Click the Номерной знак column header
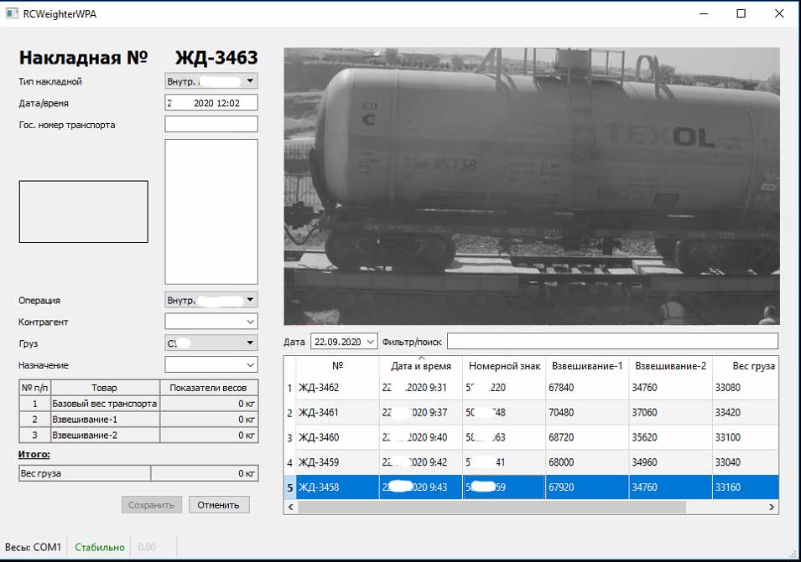Image resolution: width=801 pixels, height=562 pixels. click(503, 366)
